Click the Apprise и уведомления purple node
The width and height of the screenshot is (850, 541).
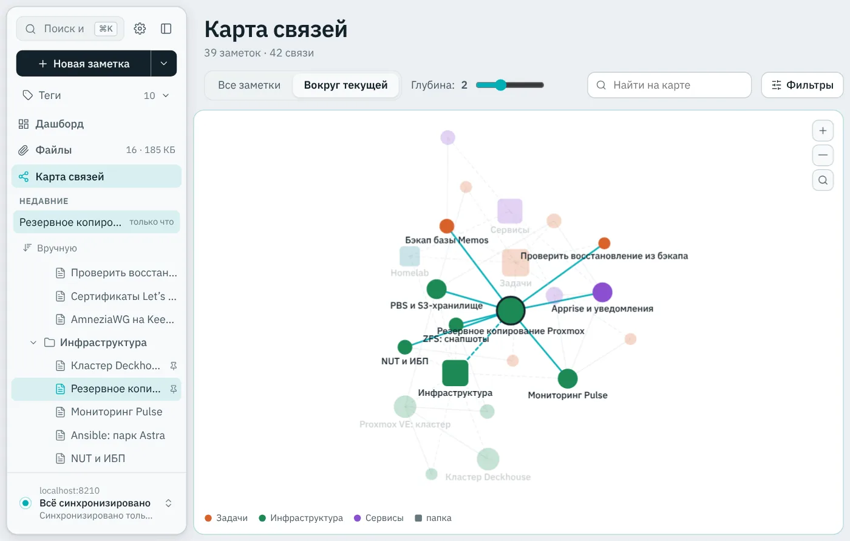602,292
